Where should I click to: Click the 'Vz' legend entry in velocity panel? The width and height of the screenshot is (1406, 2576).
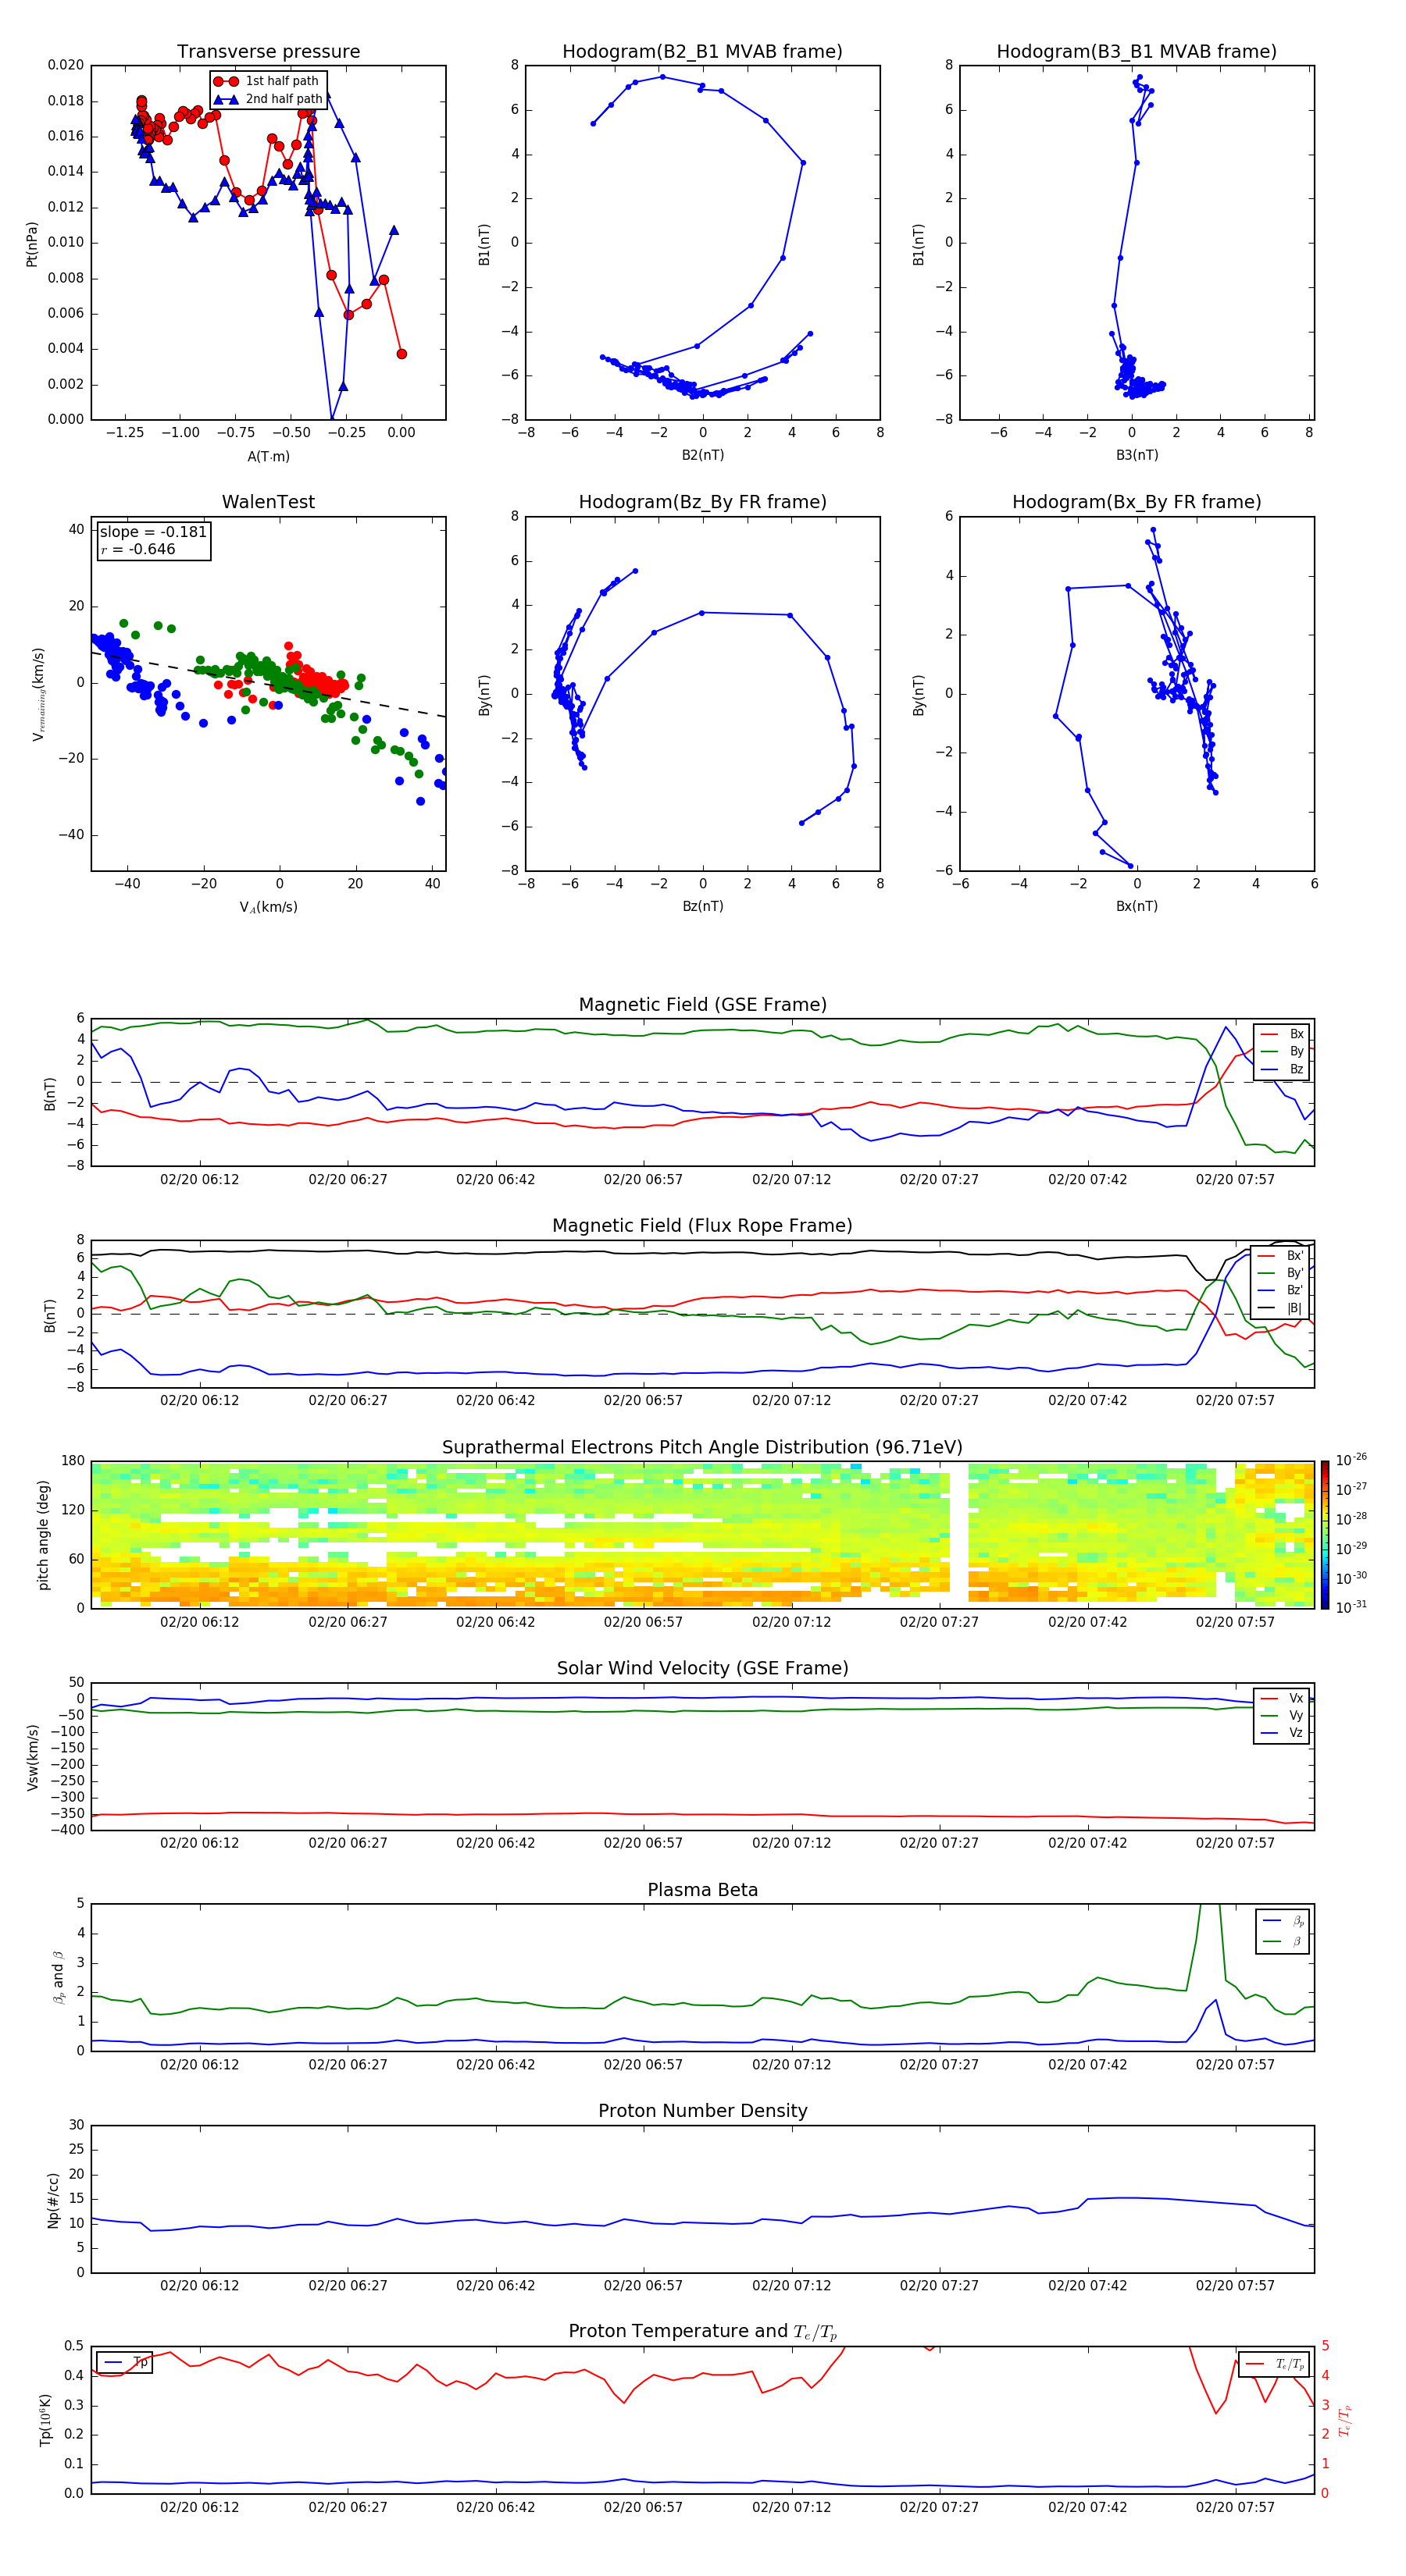point(1282,1733)
